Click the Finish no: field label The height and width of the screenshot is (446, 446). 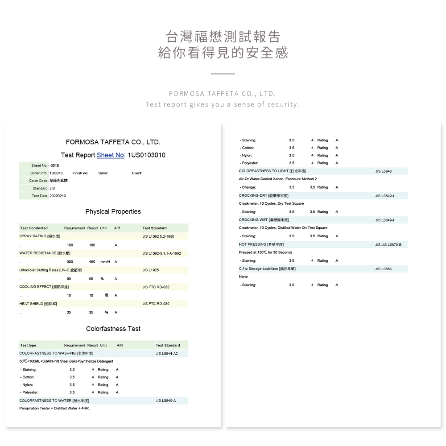(80, 173)
